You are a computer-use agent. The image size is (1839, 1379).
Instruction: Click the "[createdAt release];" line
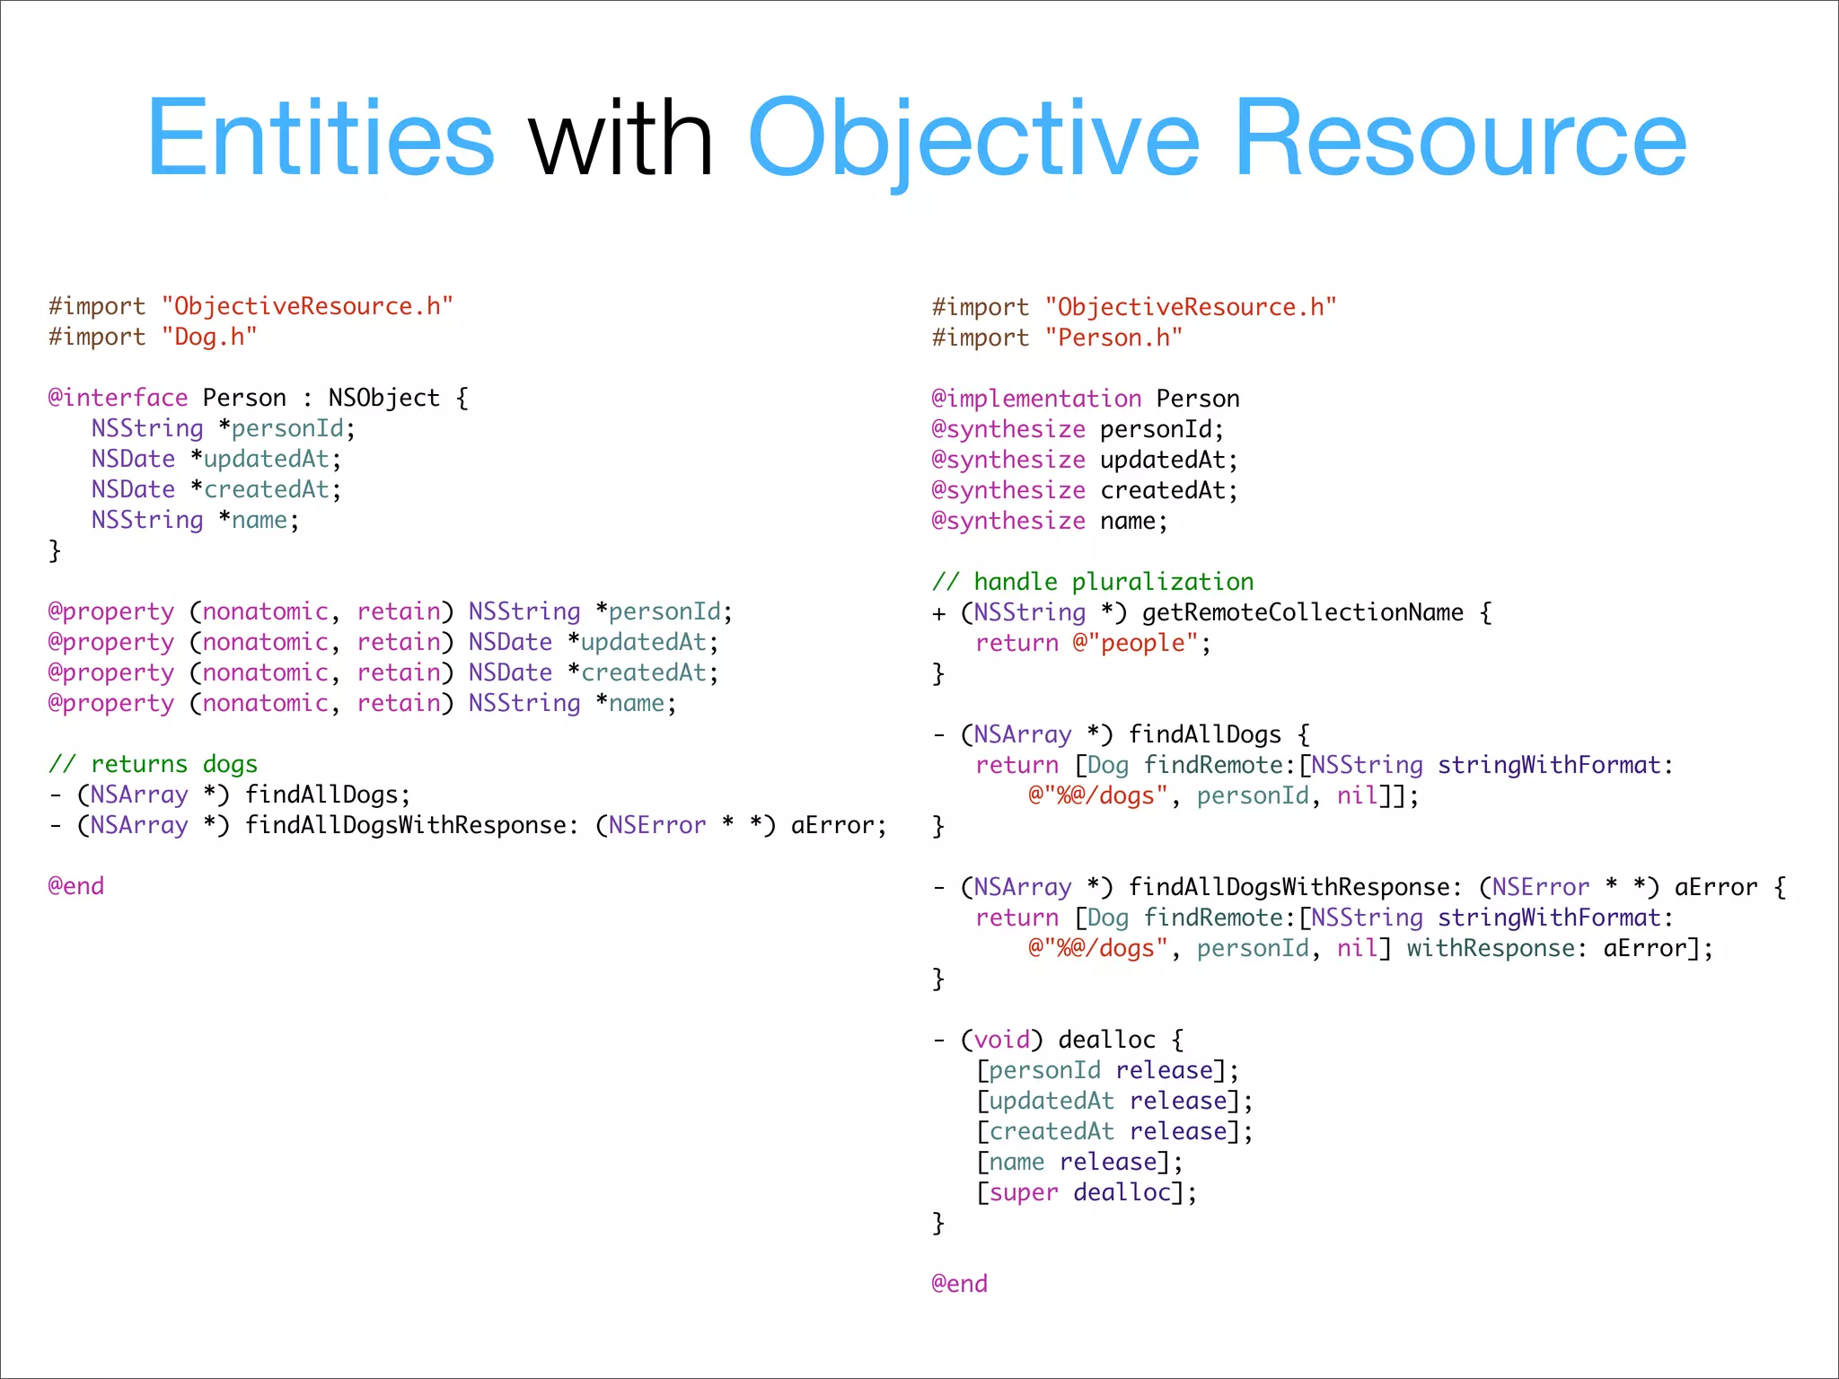[x=1115, y=1132]
